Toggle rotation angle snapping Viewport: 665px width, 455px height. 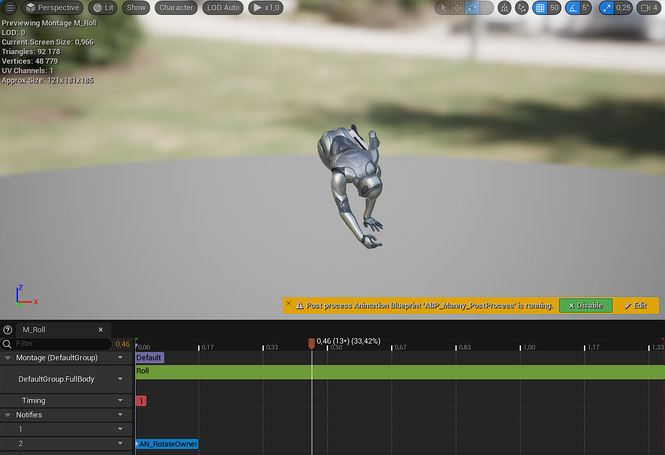(x=572, y=8)
